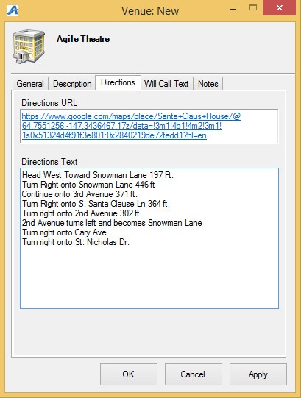Click the Agile app icon in title bar
Viewport: 301px width, 398px height.
point(13,10)
